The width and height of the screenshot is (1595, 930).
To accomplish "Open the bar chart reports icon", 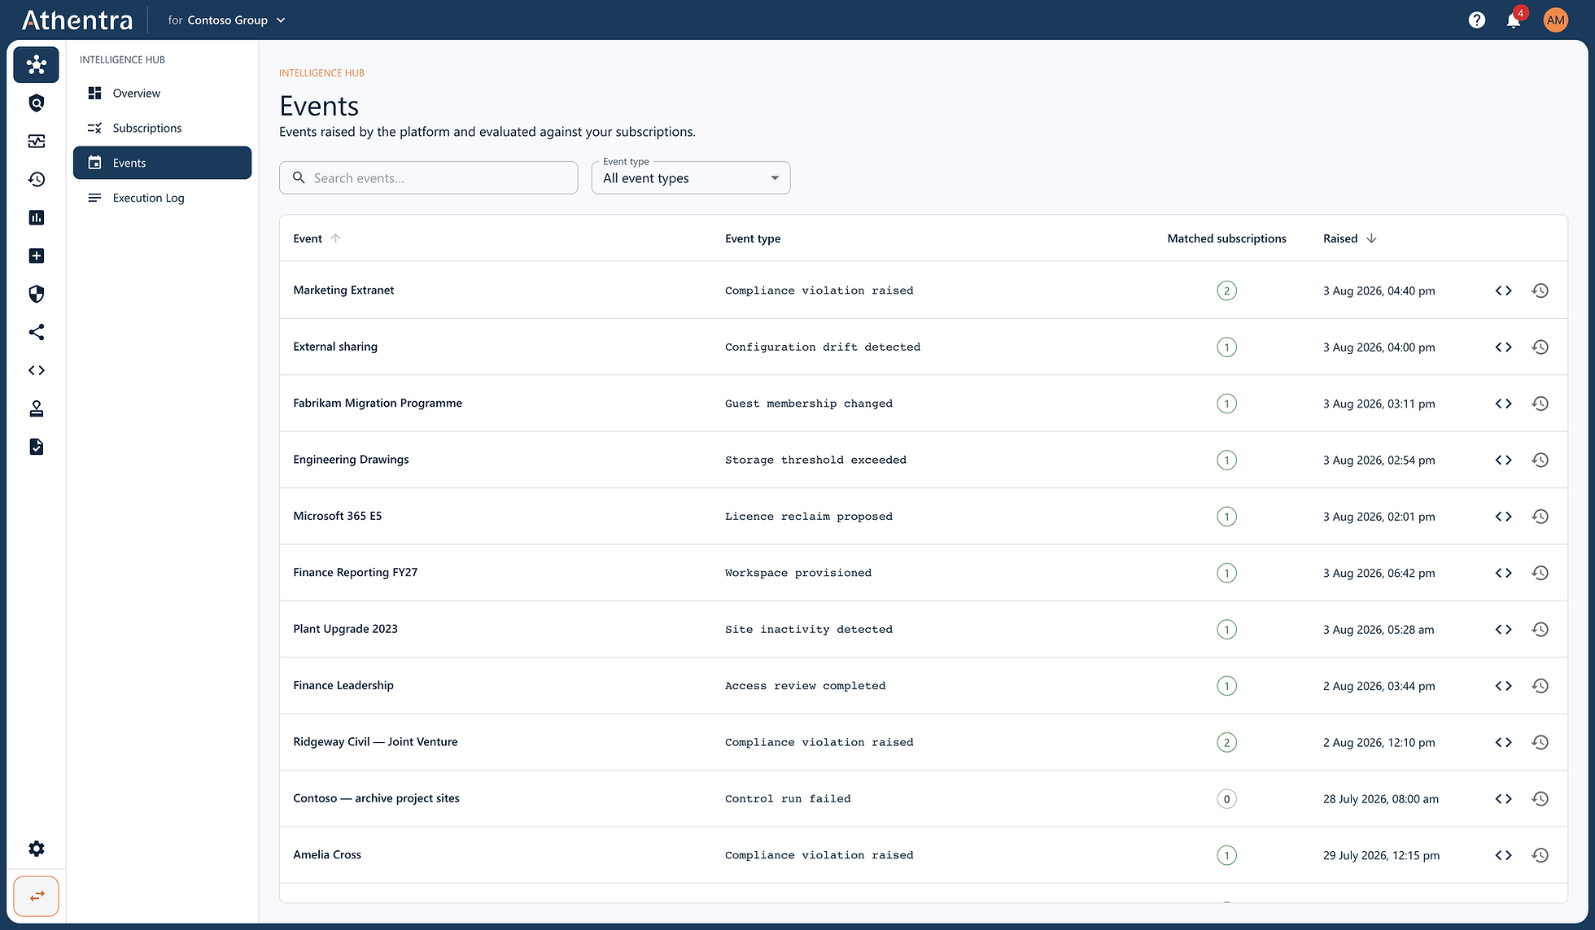I will (36, 217).
